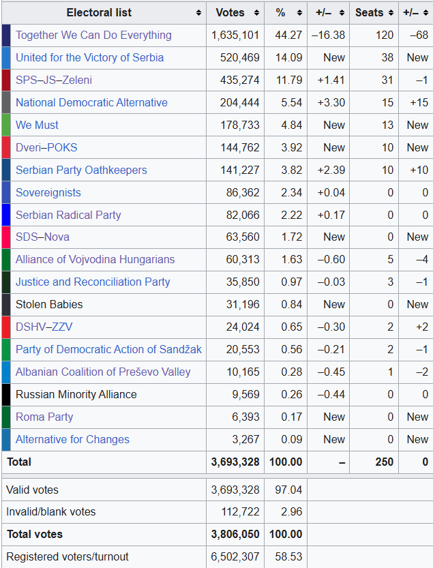Click black swatch beside Russian Minority Alliance
This screenshot has width=433, height=568.
6,395
